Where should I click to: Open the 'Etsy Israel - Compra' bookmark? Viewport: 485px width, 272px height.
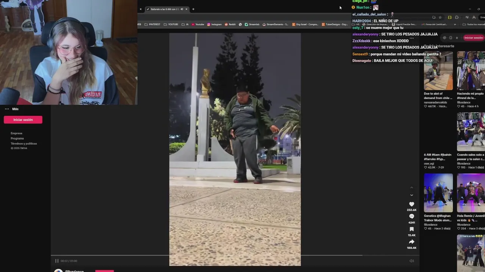click(x=305, y=24)
